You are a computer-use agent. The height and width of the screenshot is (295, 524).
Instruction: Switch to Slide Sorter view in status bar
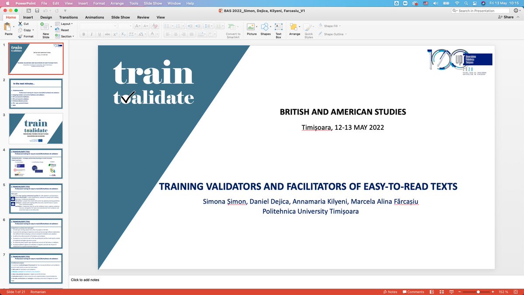click(441, 292)
